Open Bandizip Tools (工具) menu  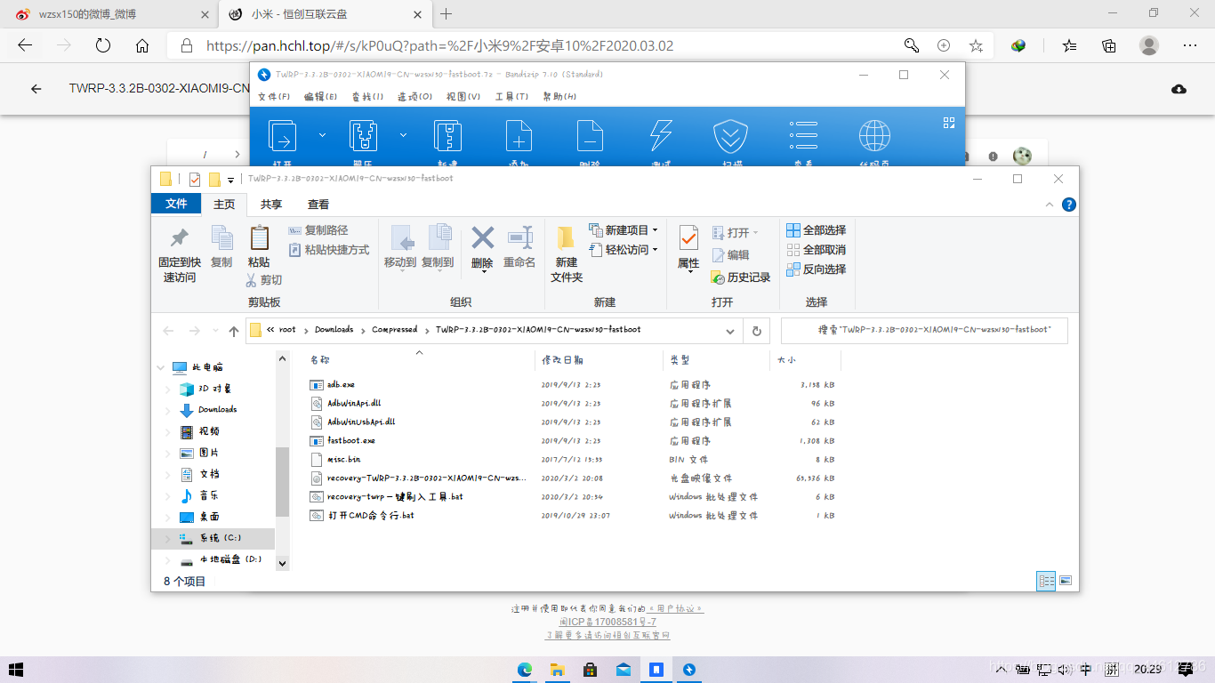[511, 97]
